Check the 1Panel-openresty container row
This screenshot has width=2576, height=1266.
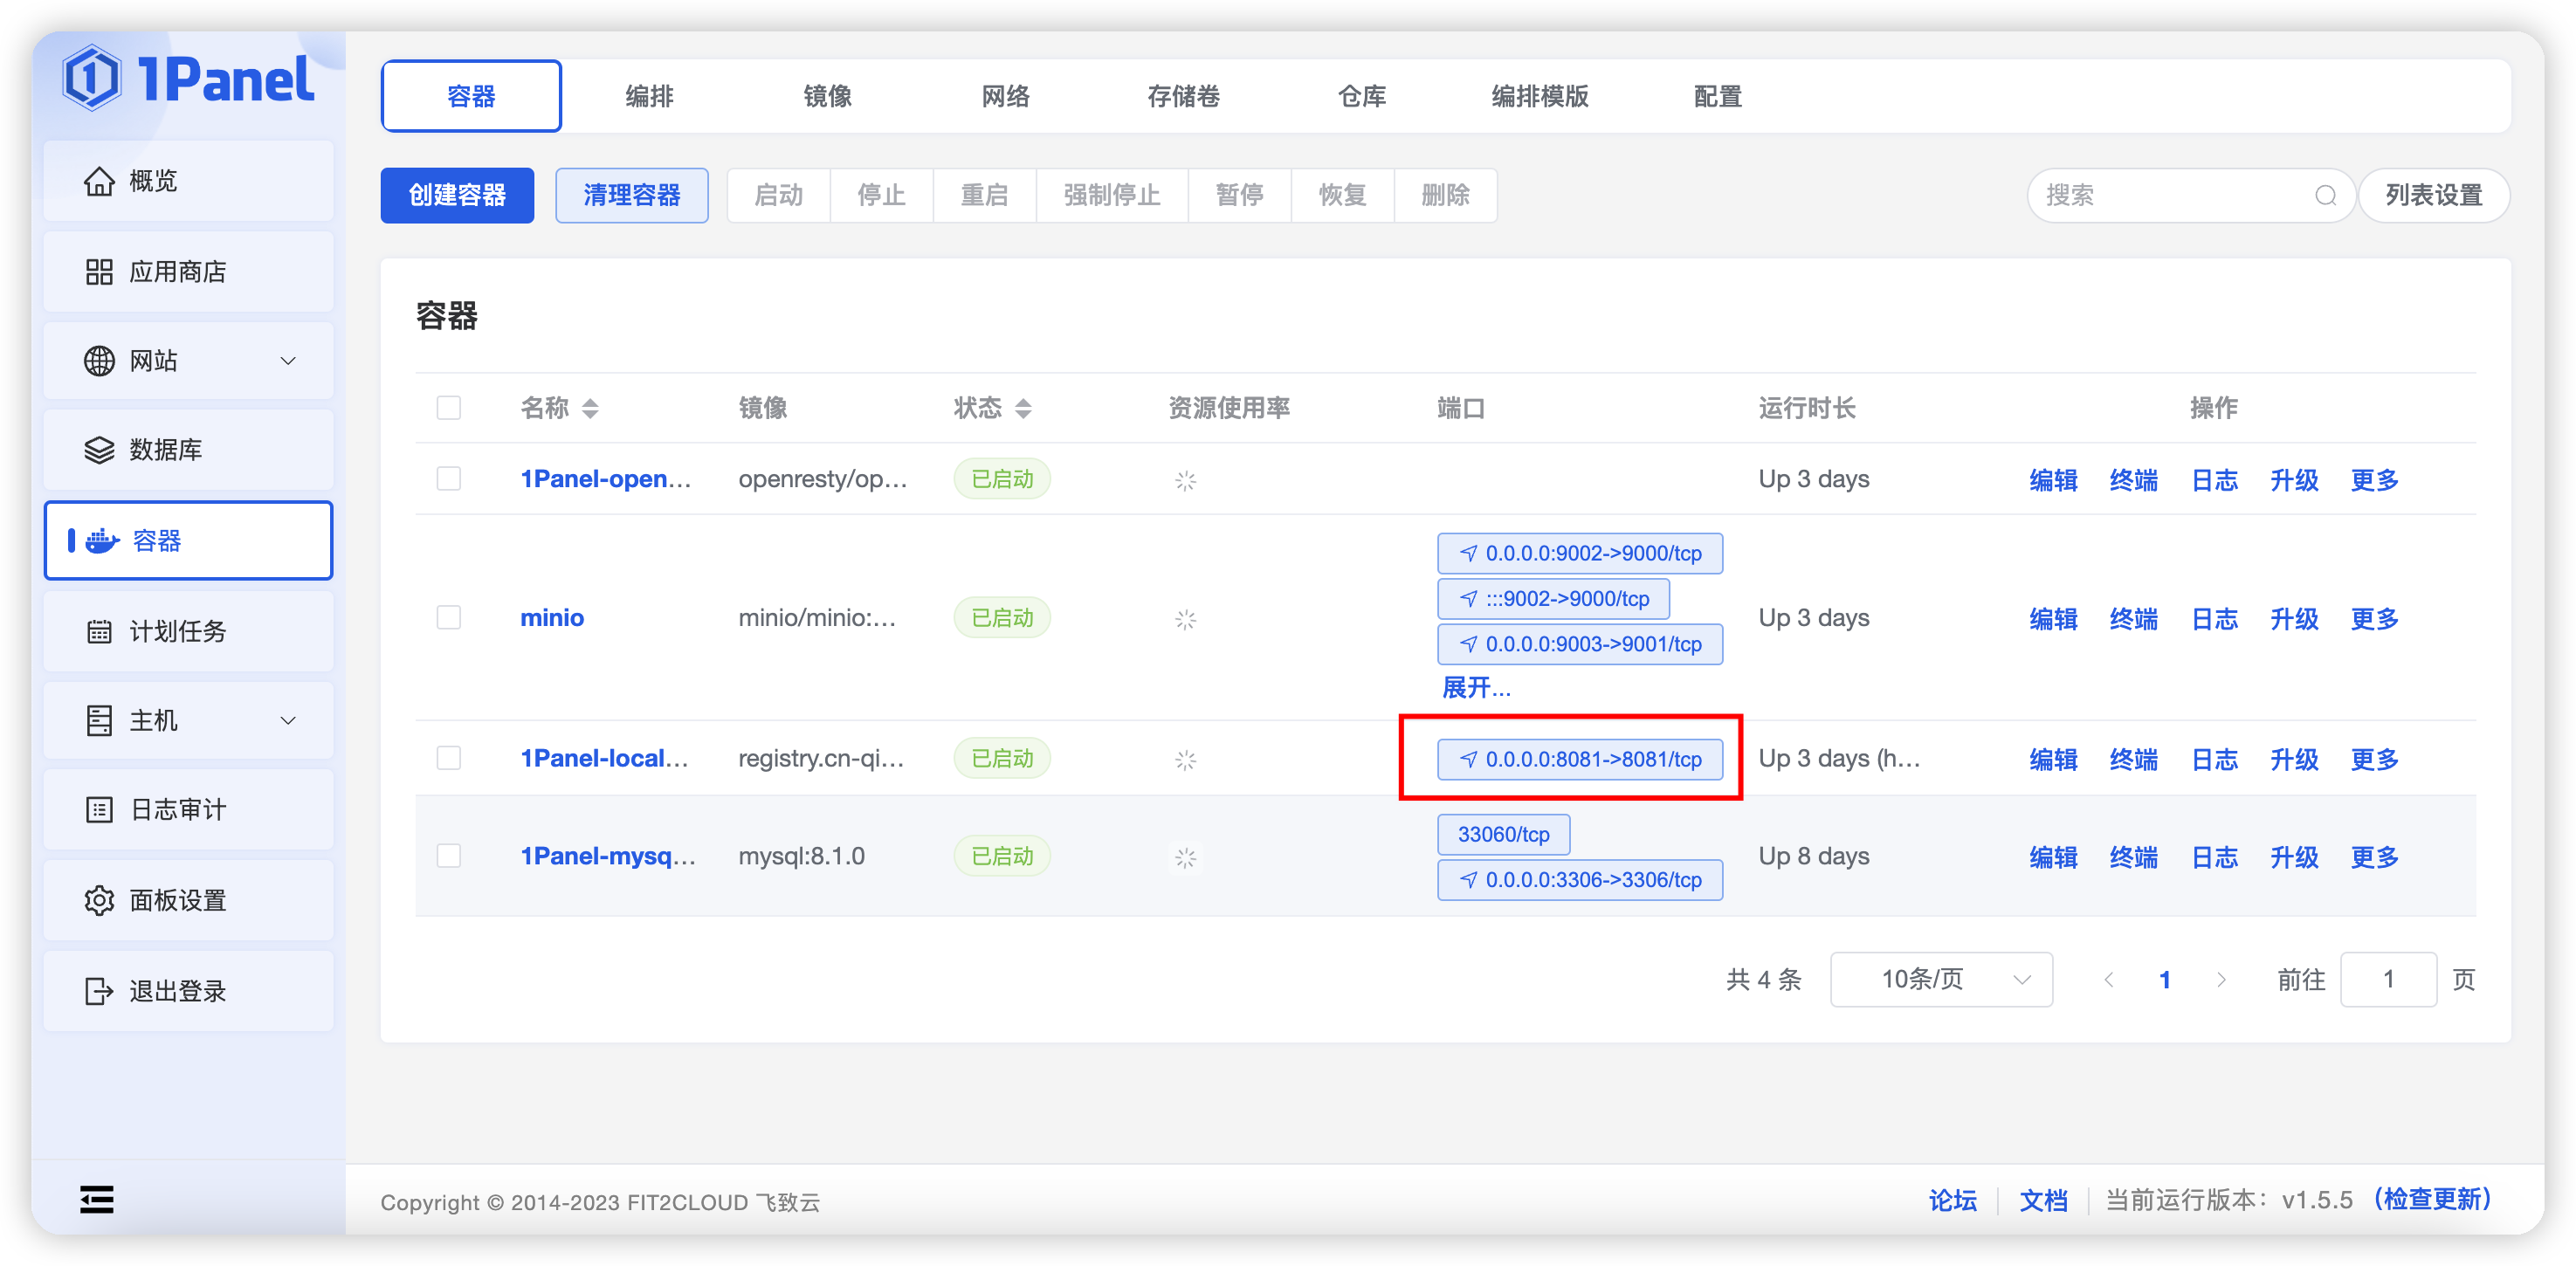(x=449, y=479)
